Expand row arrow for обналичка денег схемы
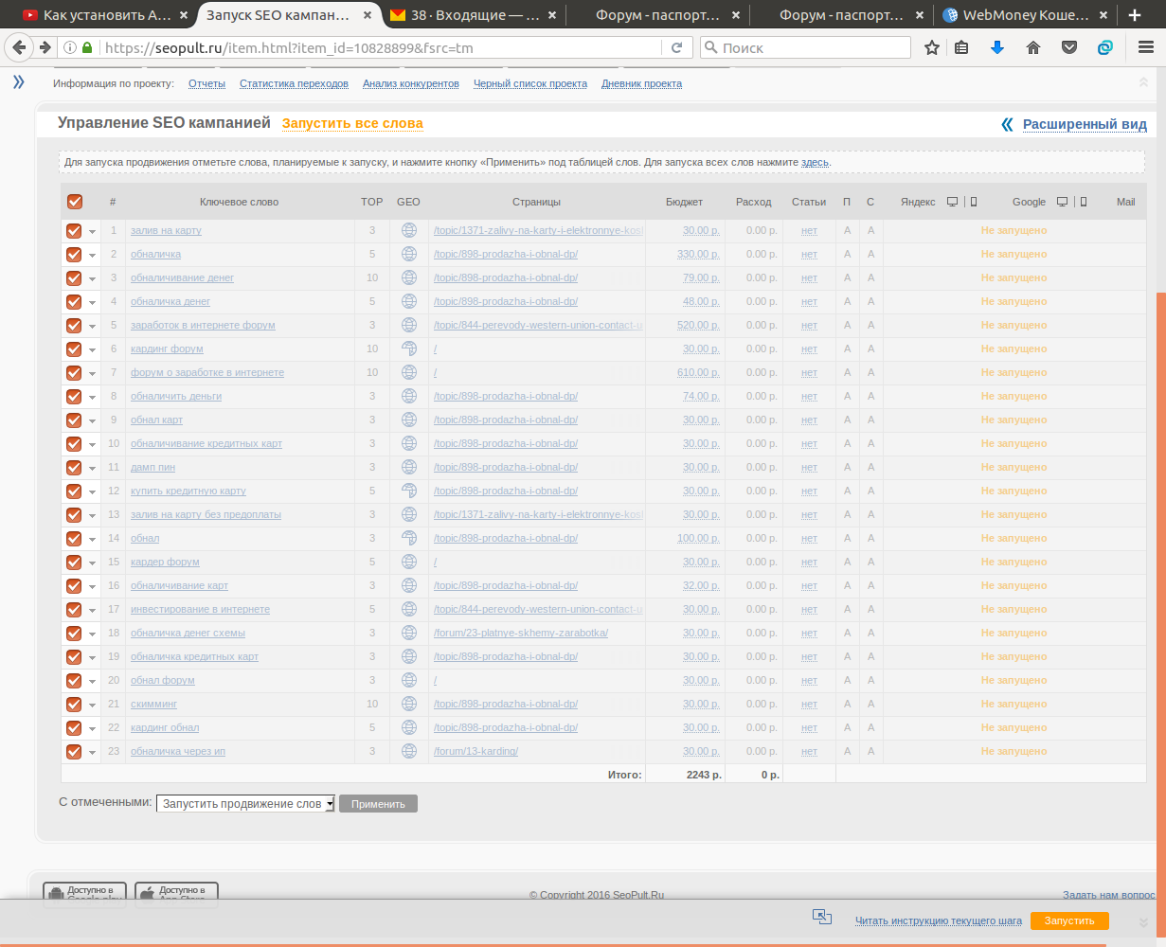This screenshot has width=1166, height=947. (92, 634)
